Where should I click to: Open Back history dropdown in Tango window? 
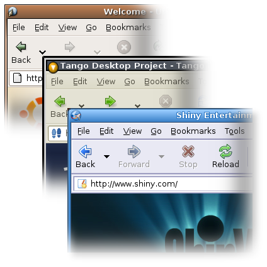(x=81, y=106)
